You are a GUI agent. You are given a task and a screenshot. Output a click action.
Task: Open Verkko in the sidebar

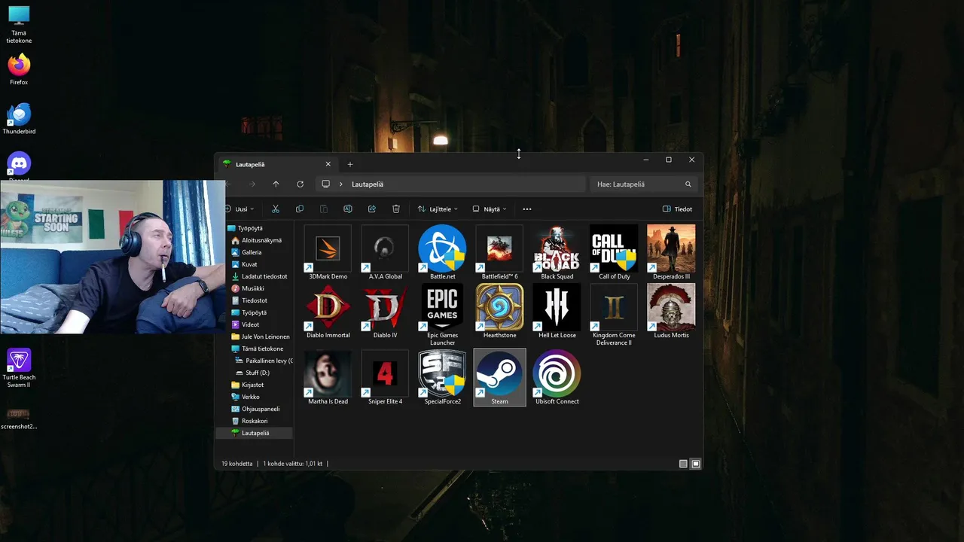[250, 397]
